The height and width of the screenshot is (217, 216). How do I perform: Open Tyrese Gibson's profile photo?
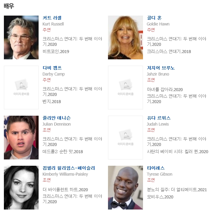pos(125,188)
